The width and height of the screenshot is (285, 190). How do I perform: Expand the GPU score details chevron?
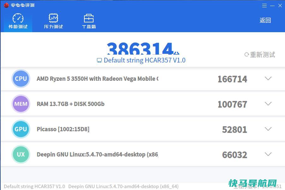click(x=268, y=129)
